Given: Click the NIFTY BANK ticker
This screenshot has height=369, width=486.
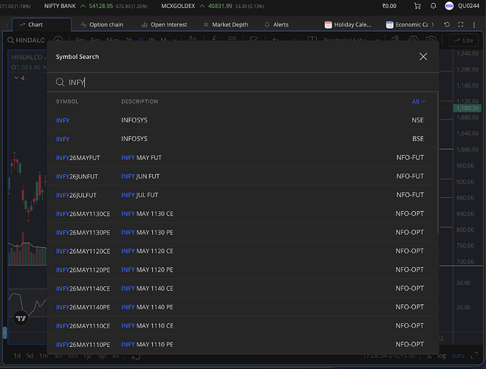Looking at the screenshot, I should coord(96,6).
